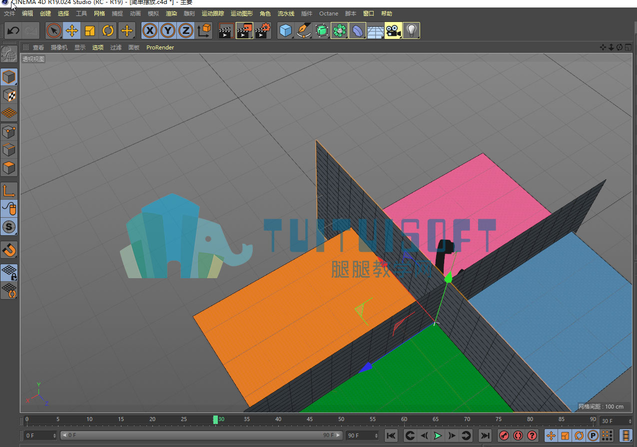Image resolution: width=637 pixels, height=447 pixels.
Task: Open the Bend deformer icon
Action: tap(357, 31)
